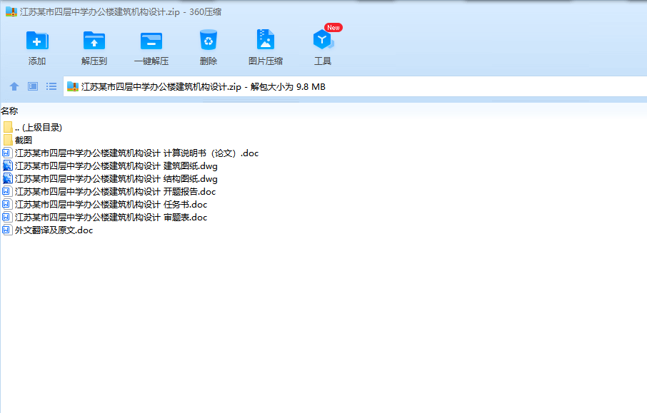Click the doc icon of 审题表 file
The image size is (647, 413).
[7, 217]
